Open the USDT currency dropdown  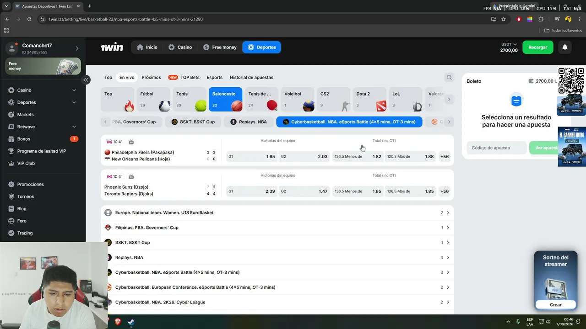coord(509,44)
